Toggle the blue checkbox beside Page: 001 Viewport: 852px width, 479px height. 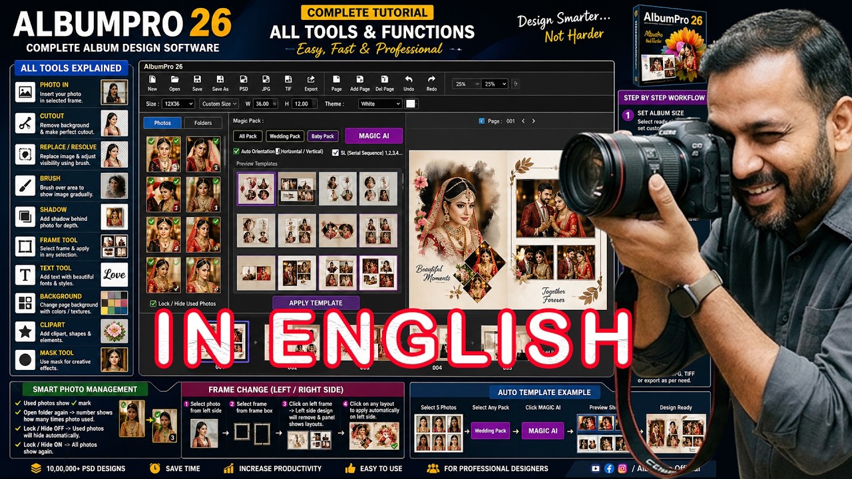pos(482,121)
